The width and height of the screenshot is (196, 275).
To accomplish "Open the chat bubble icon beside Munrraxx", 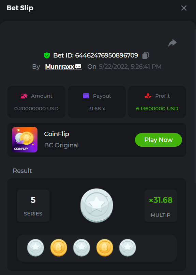I will [x=78, y=66].
